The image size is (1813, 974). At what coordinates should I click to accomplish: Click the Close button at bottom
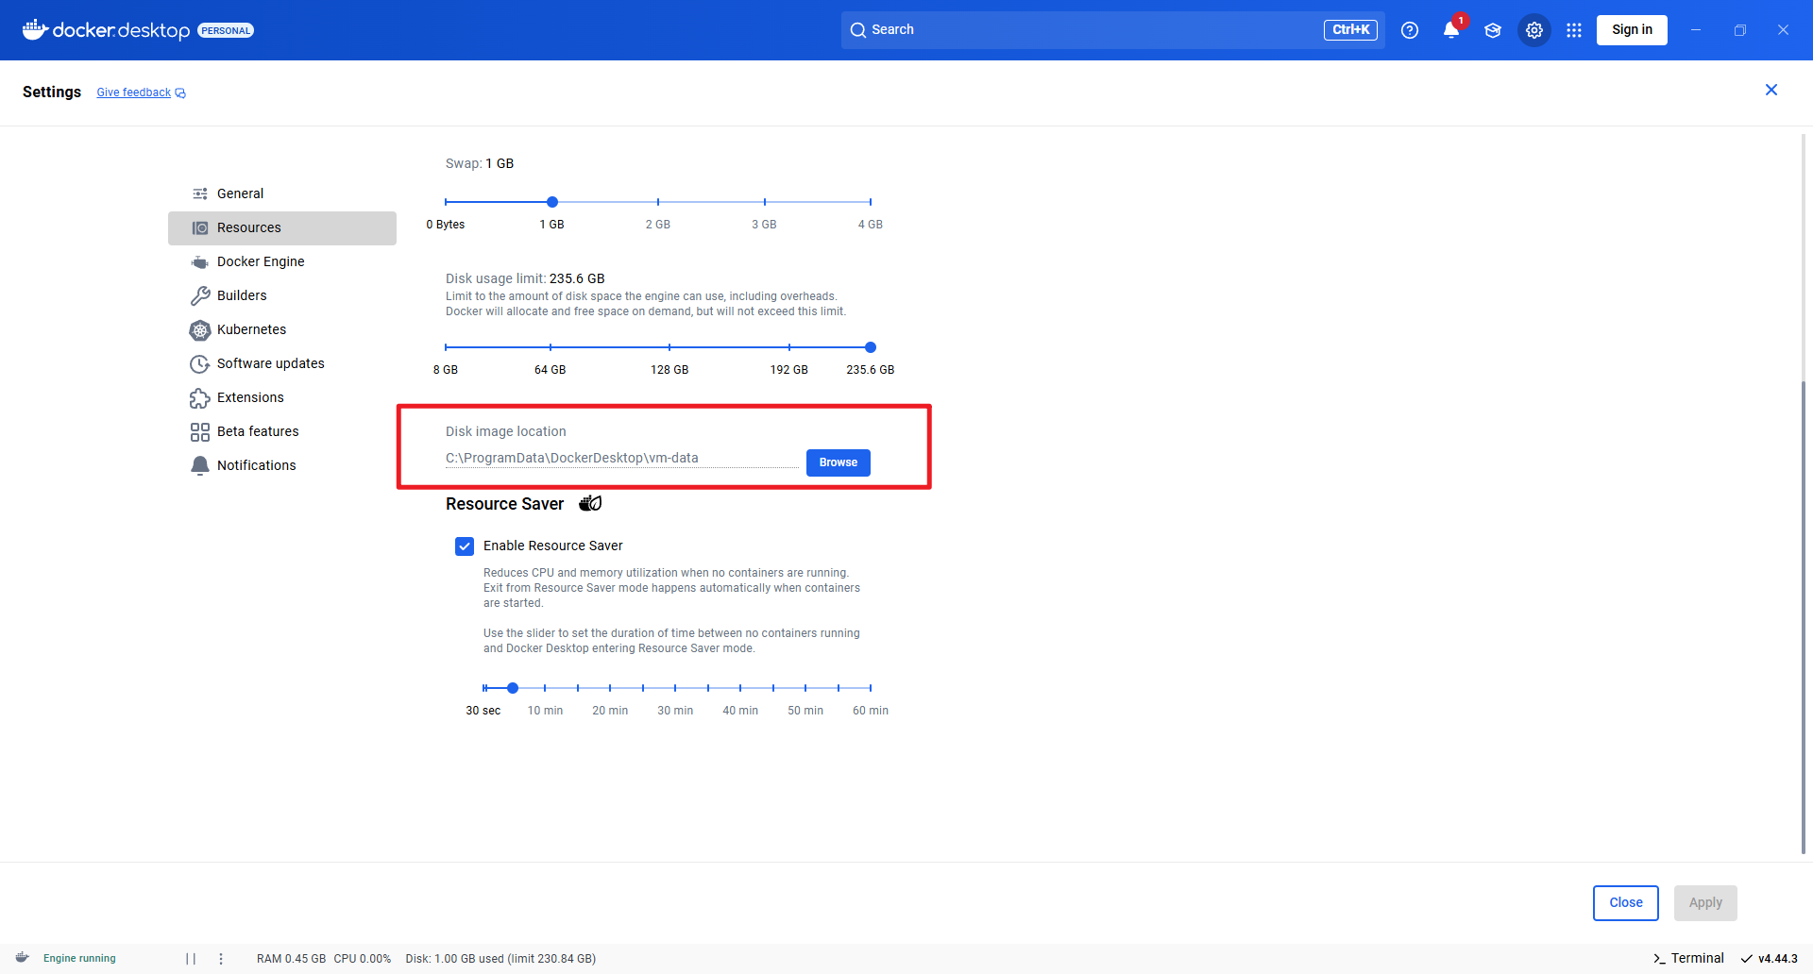tap(1626, 902)
